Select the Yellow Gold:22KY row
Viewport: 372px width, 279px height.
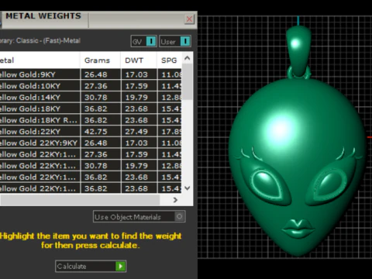coord(91,131)
